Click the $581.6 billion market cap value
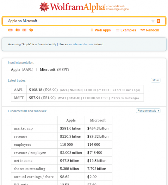The height and width of the screenshot is (185, 168). click(x=71, y=128)
